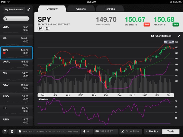Click the battery indicator in status bar
The image size is (183, 137).
click(180, 2)
